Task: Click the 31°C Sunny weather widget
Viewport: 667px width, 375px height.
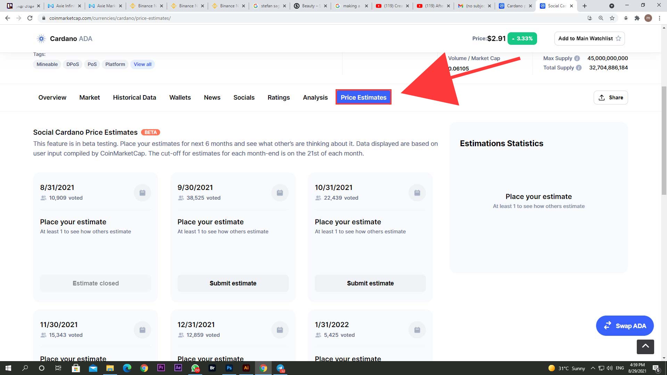Action: click(567, 368)
